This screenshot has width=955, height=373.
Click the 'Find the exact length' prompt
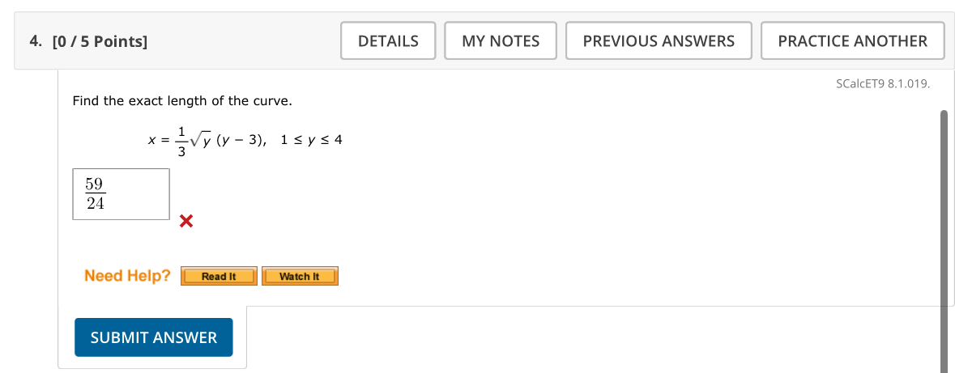tap(181, 101)
